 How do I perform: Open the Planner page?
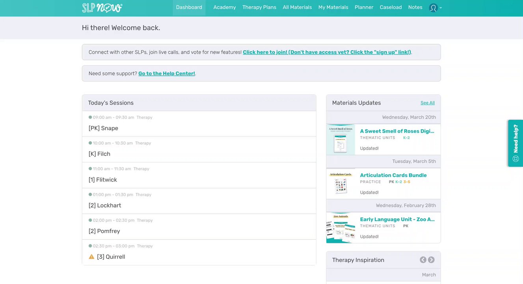364,7
